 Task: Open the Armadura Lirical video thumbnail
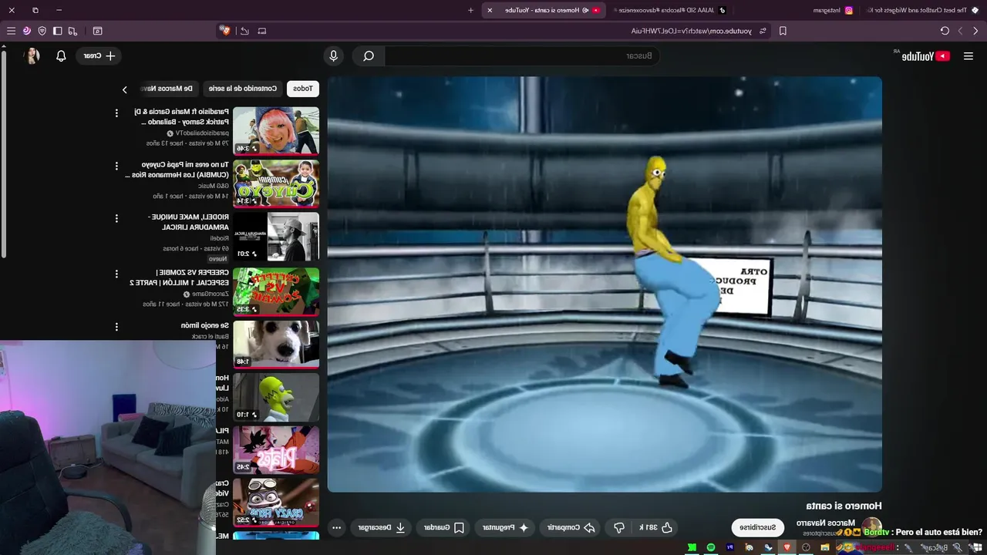click(x=276, y=237)
